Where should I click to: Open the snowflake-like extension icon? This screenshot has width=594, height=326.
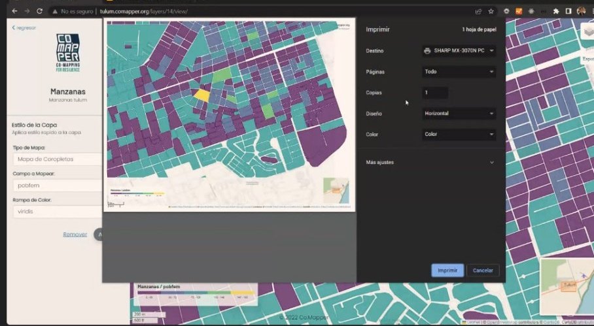point(531,11)
